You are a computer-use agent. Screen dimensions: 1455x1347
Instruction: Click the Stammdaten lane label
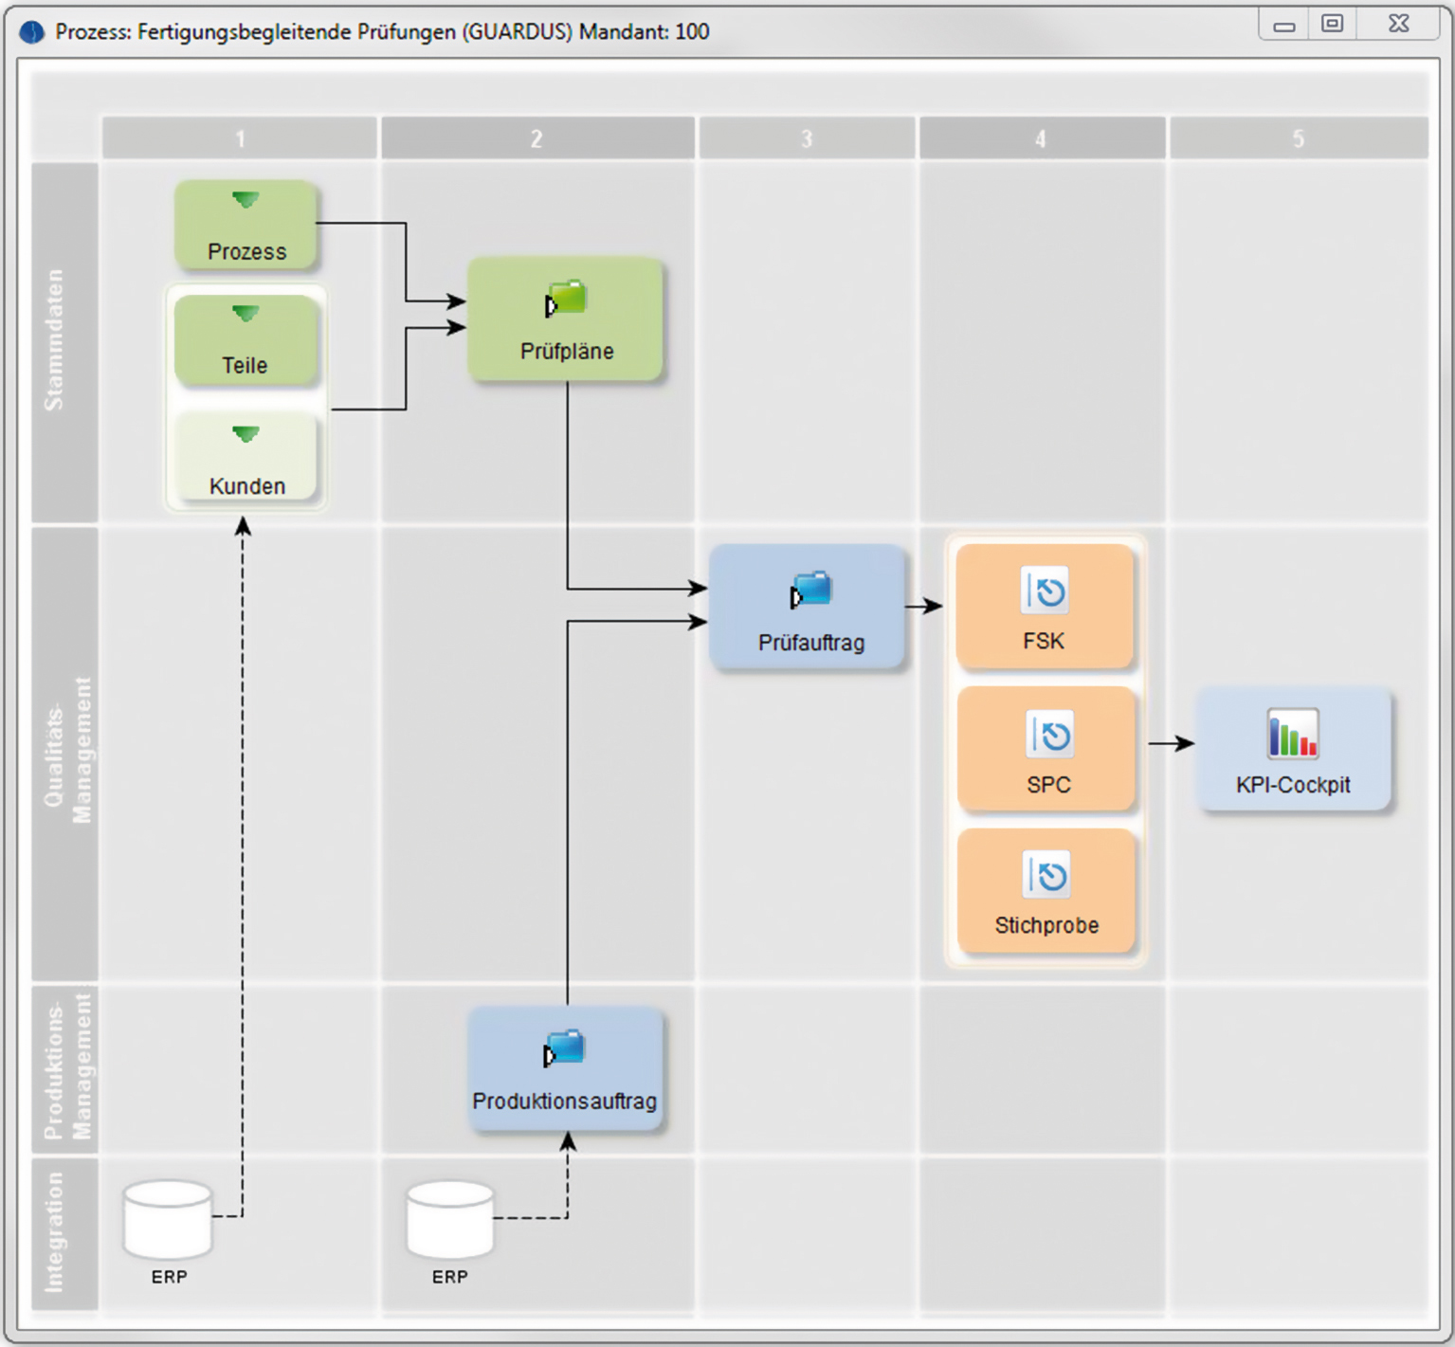coord(56,341)
